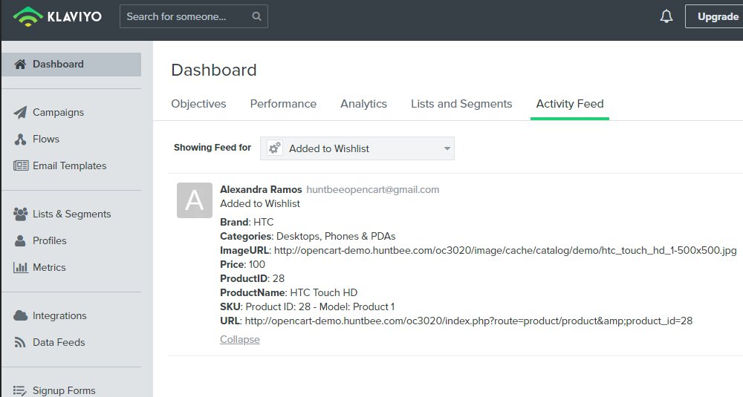Image resolution: width=743 pixels, height=397 pixels.
Task: Click the Integrations cloud icon
Action: (x=20, y=315)
